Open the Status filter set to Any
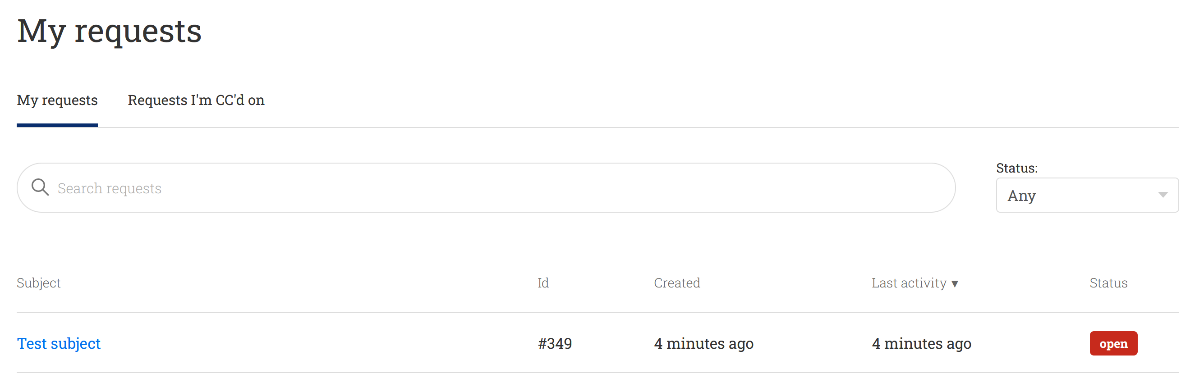The height and width of the screenshot is (392, 1204). click(x=1086, y=195)
